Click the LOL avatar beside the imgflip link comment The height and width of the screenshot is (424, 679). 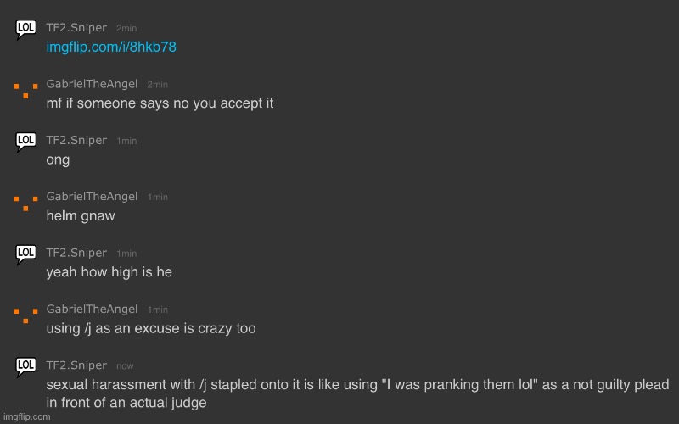click(25, 31)
